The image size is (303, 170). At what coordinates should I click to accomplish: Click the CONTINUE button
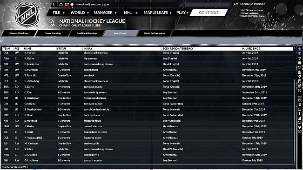[209, 13]
